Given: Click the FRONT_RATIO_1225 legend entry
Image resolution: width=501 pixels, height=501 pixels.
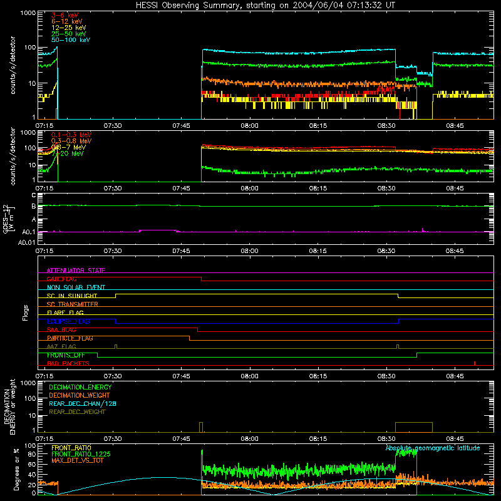Looking at the screenshot, I should pos(81,454).
